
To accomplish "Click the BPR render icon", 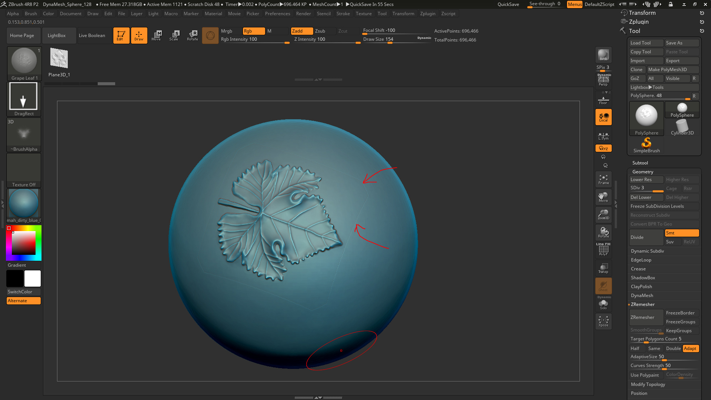I will click(603, 55).
